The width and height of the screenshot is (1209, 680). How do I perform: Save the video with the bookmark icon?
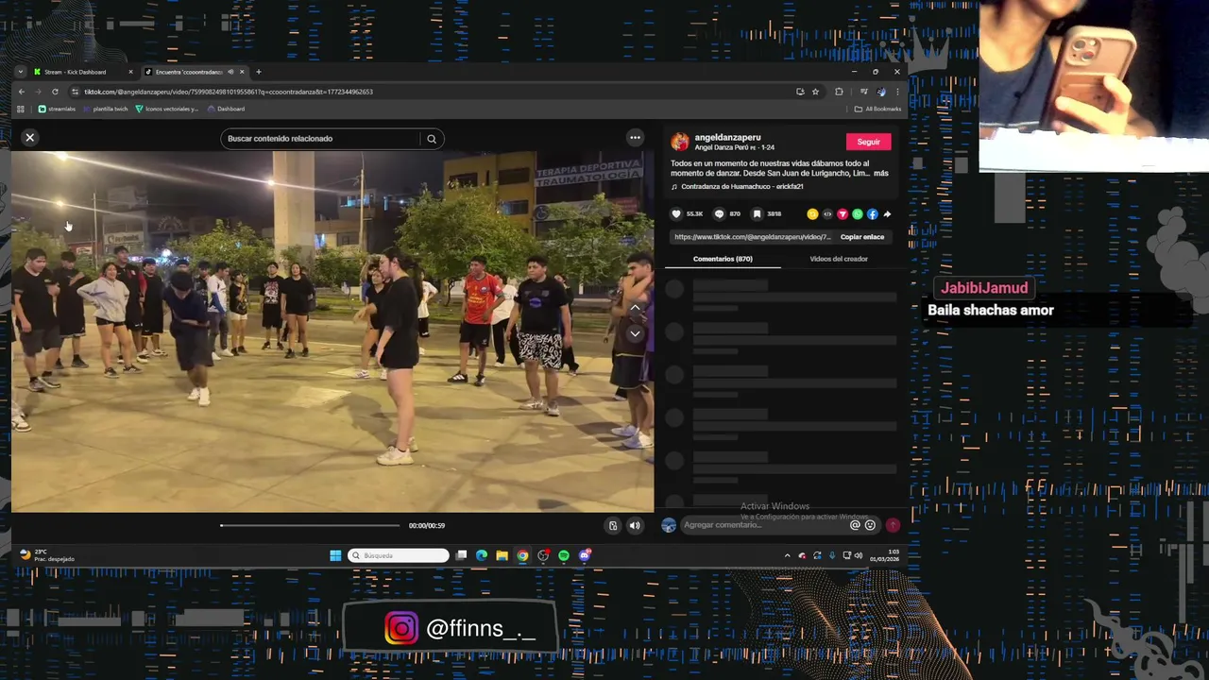tap(757, 214)
